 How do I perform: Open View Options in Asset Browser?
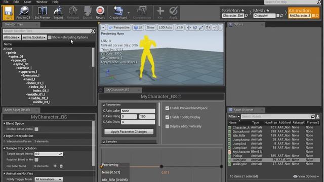(306, 176)
